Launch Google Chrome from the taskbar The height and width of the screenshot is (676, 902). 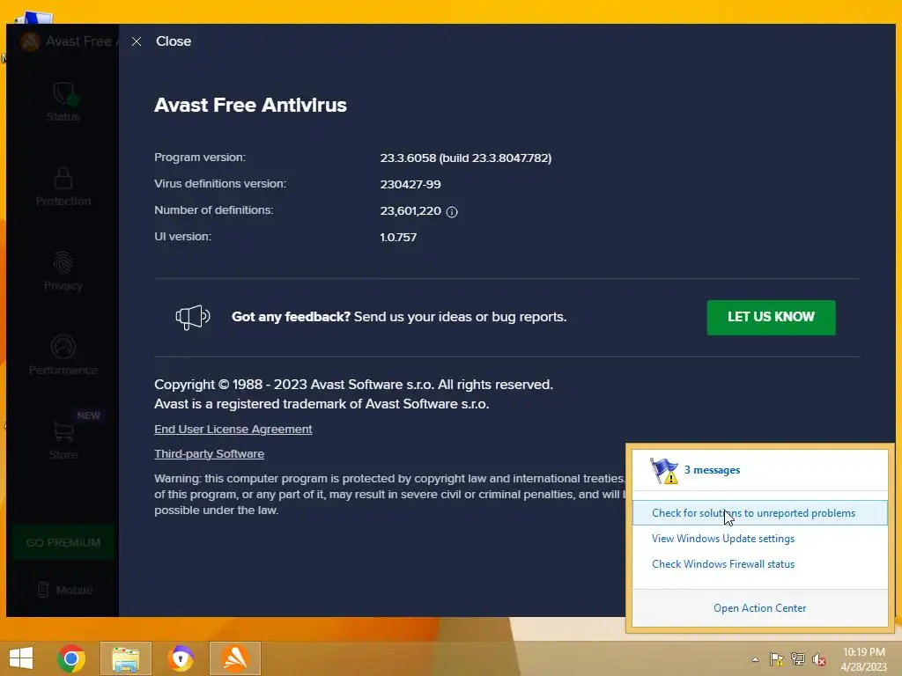pos(71,658)
